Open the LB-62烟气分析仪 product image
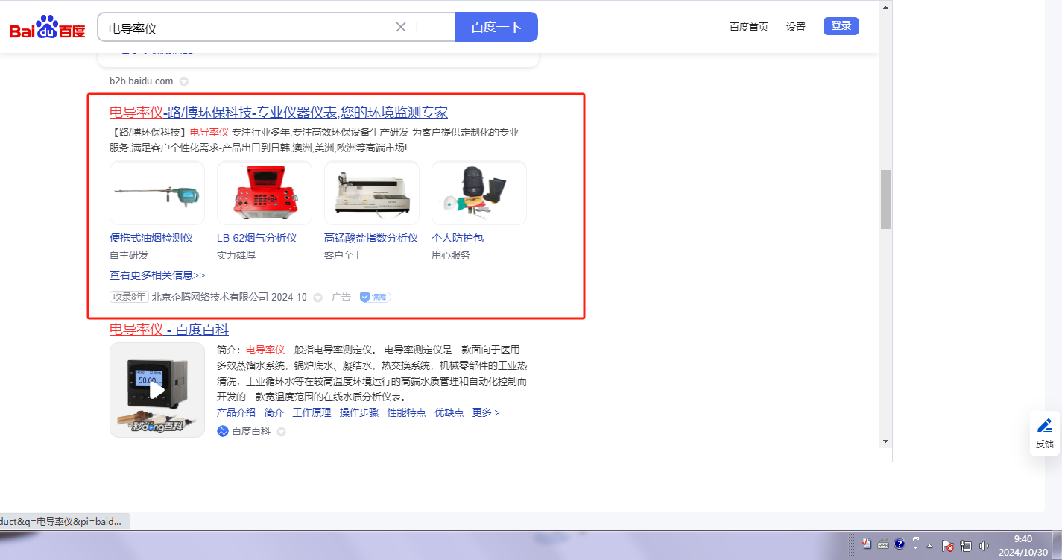 (265, 193)
